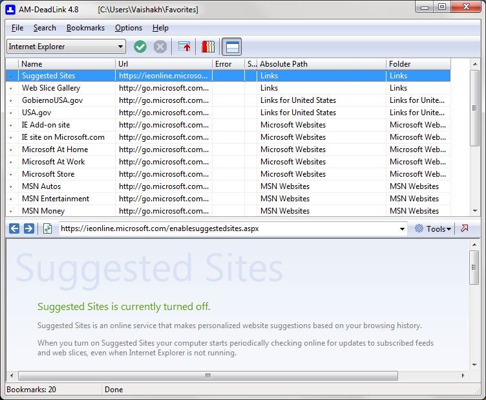Open the Options menu

tap(129, 28)
